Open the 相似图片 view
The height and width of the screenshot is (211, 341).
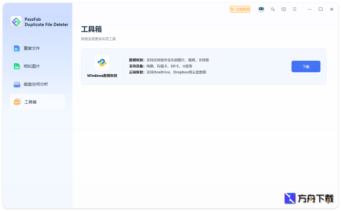[x=32, y=66]
